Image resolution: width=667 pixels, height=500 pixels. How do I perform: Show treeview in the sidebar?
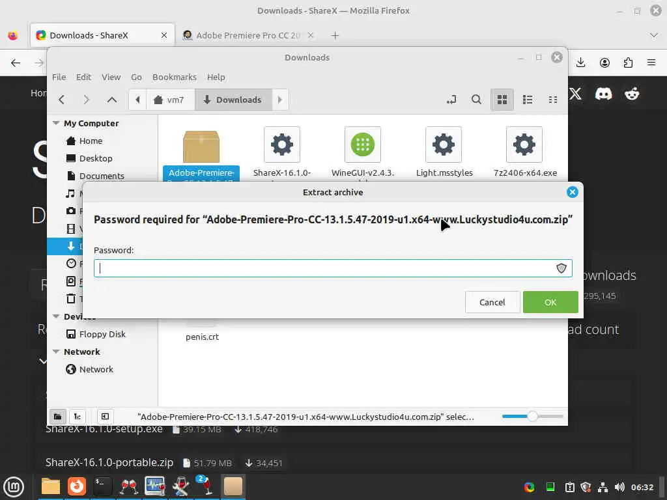point(78,417)
